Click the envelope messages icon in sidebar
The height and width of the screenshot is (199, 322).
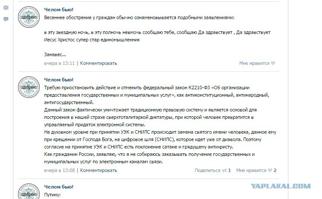click(6, 7)
